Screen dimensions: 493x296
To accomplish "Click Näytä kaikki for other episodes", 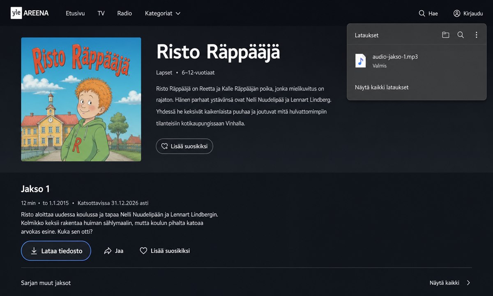I will click(450, 283).
